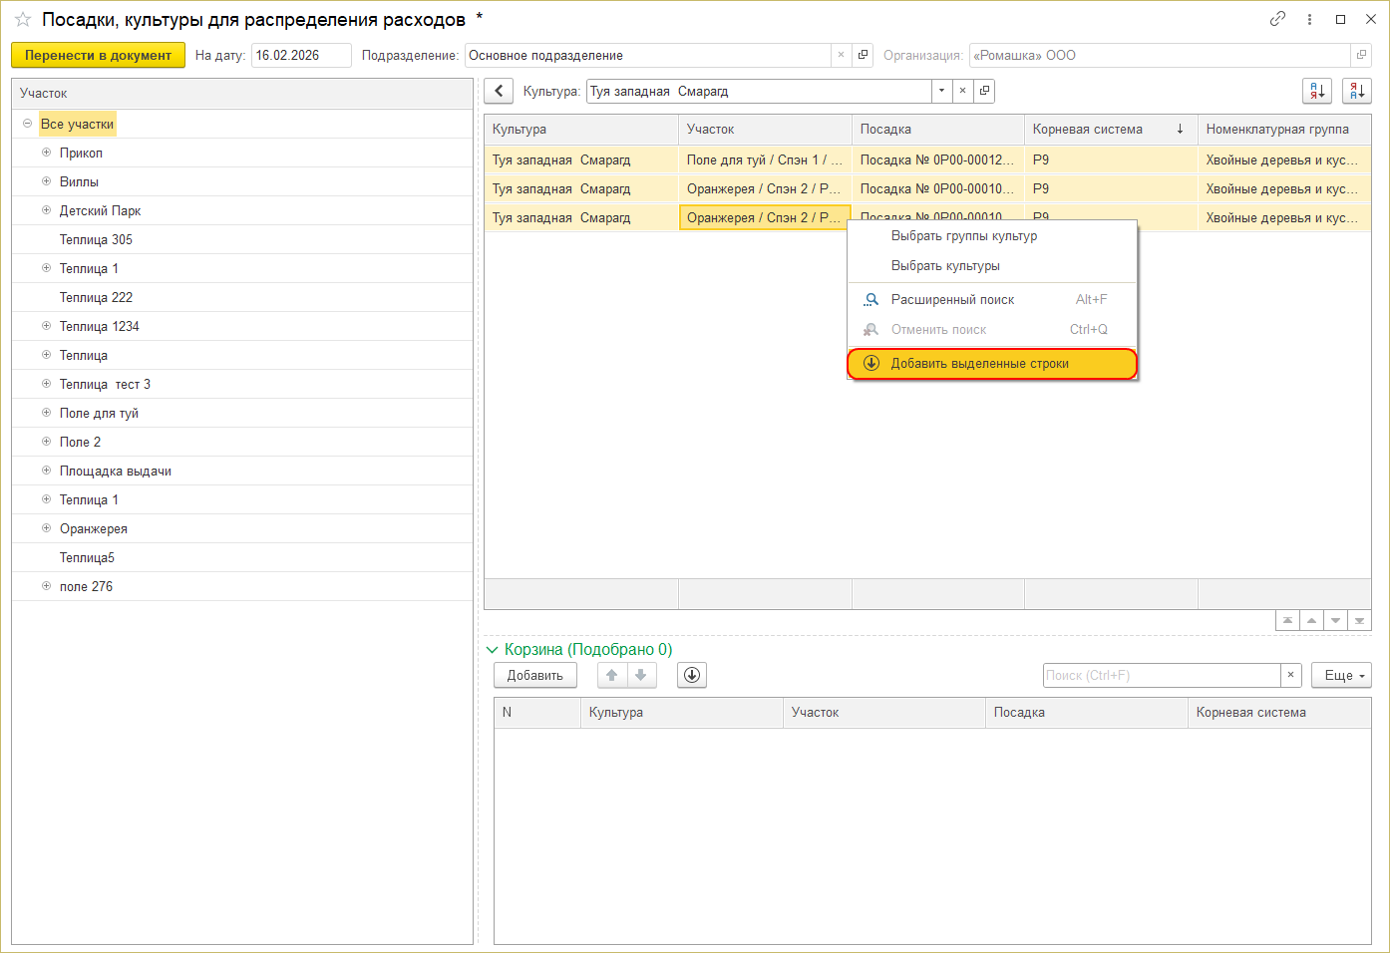This screenshot has width=1390, height=953.
Task: Click the favorites star icon in title
Action: [23, 20]
